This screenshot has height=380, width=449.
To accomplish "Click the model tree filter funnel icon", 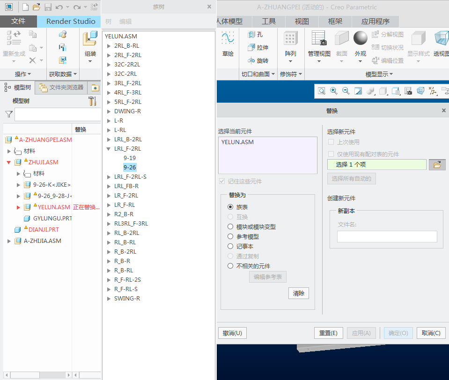I will click(x=9, y=115).
